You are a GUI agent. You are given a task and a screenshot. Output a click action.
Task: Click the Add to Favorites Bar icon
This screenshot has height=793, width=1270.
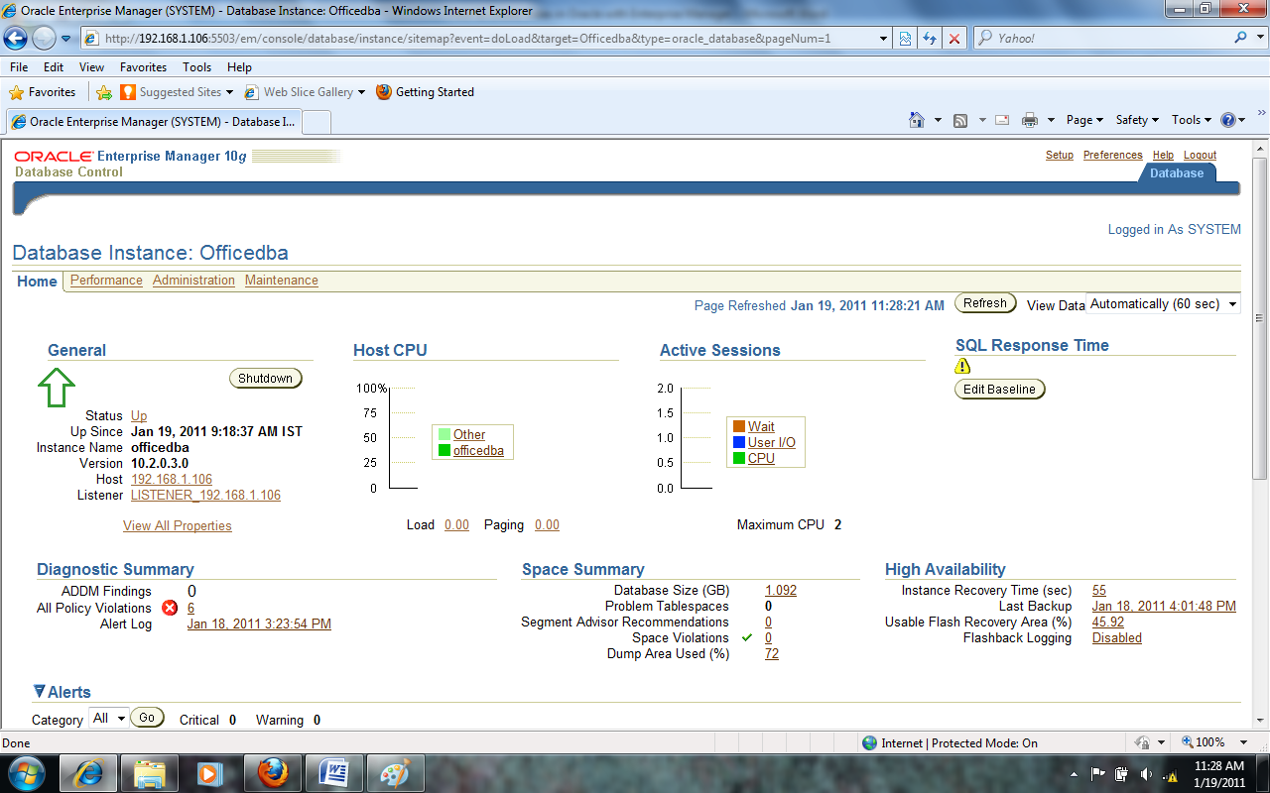[104, 92]
